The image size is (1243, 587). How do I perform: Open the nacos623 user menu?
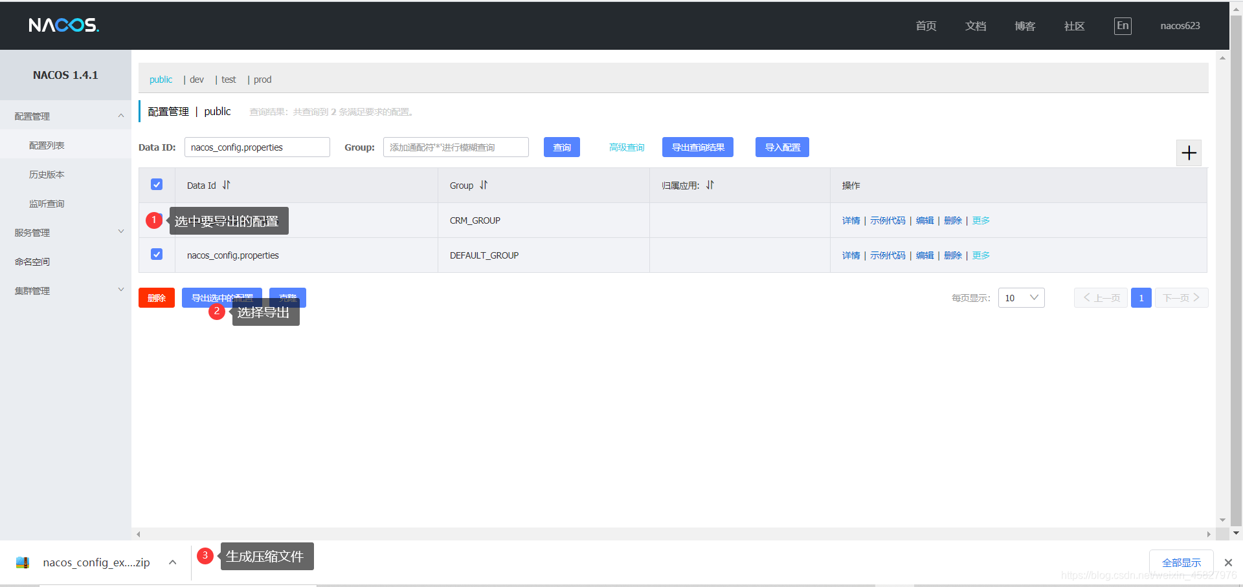[1180, 26]
